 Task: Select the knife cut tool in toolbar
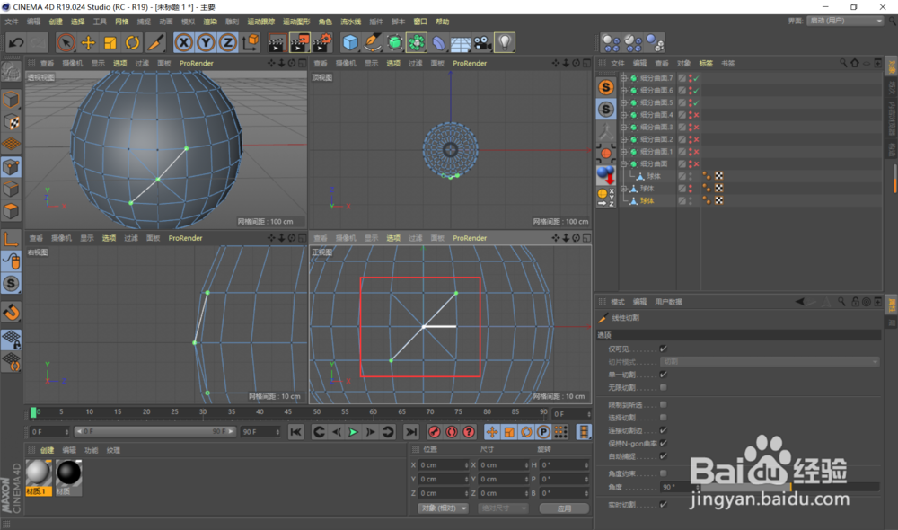pyautogui.click(x=154, y=42)
